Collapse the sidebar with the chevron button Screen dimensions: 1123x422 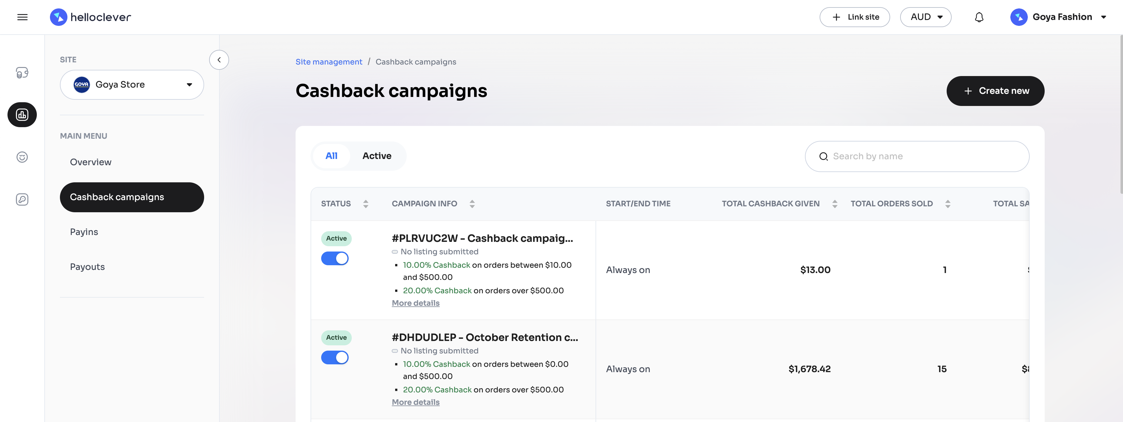coord(219,60)
